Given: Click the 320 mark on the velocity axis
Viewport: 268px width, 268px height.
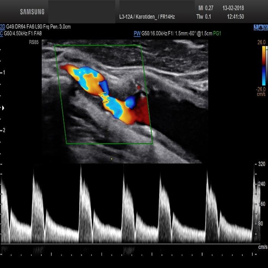Looking at the screenshot, I should pyautogui.click(x=261, y=165).
